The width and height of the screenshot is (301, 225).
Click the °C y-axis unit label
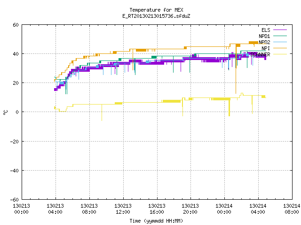[5, 112]
